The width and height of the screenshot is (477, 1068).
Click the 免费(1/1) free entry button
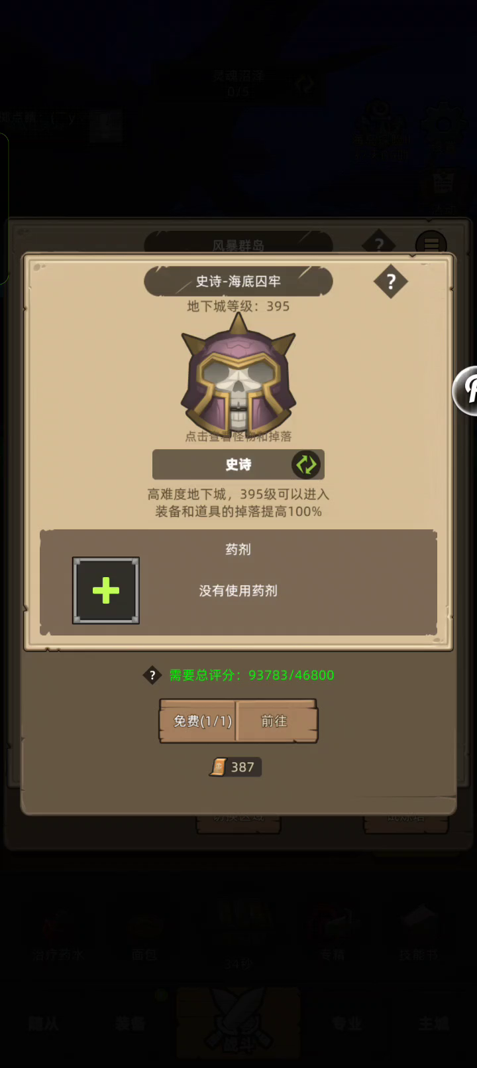[x=198, y=721]
